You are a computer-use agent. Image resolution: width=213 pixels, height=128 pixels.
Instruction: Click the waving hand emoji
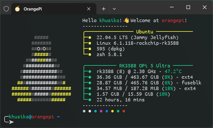[126, 20]
